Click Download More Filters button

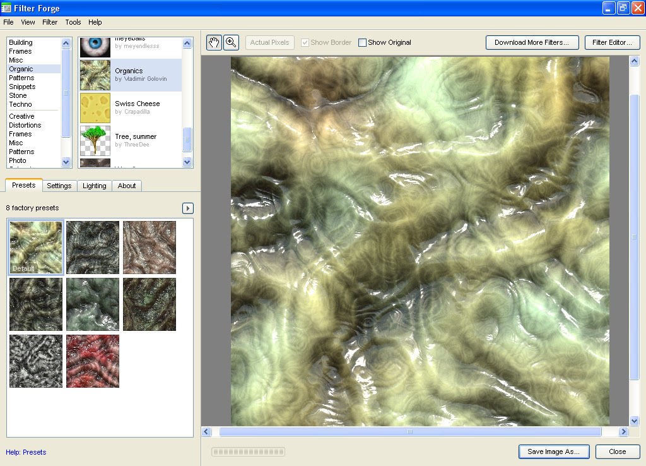tap(531, 42)
